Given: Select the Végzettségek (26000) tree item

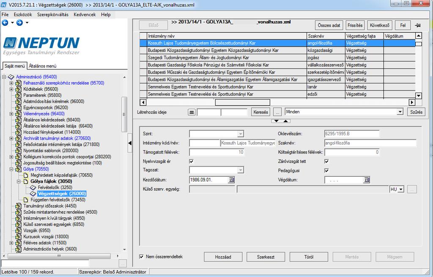Looking at the screenshot, I should [62, 194].
